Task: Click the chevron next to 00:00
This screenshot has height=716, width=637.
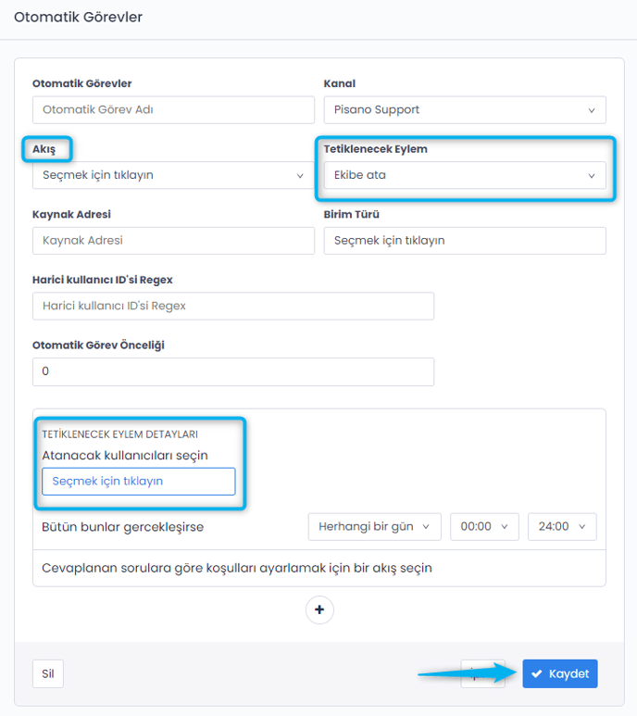Action: pyautogui.click(x=504, y=526)
